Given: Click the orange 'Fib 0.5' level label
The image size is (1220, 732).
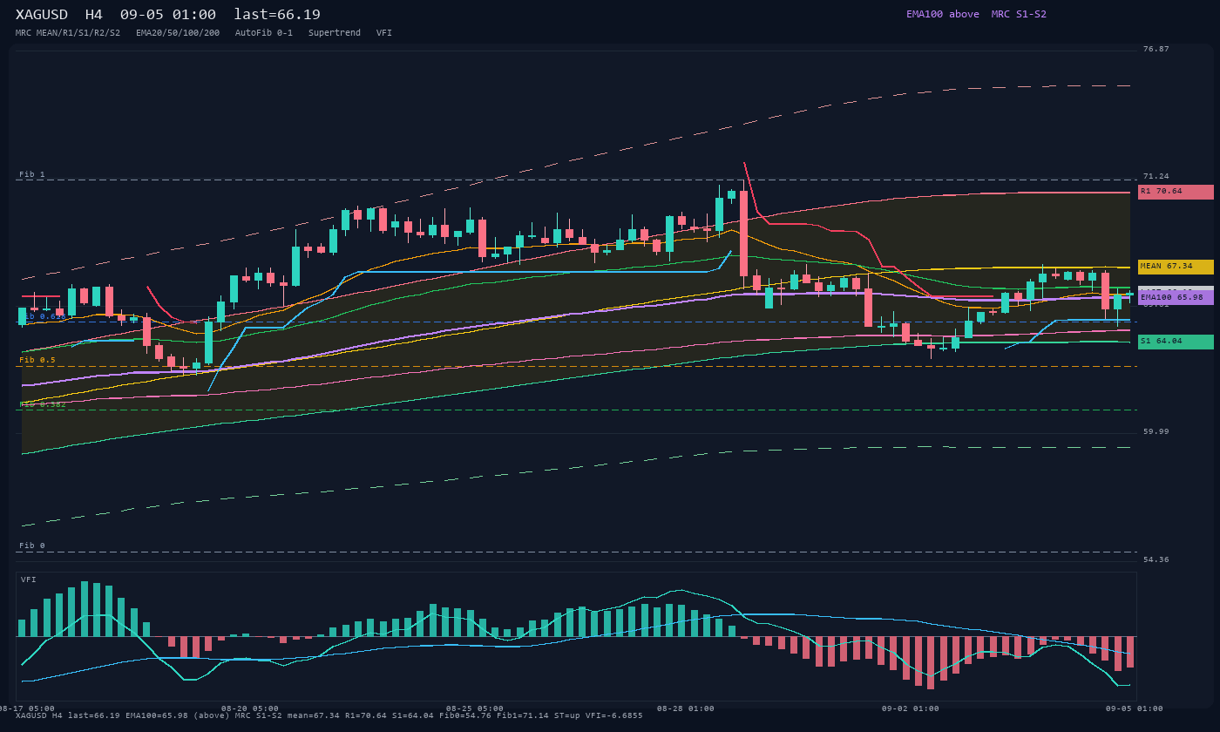Looking at the screenshot, I should [37, 360].
